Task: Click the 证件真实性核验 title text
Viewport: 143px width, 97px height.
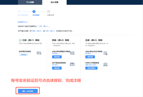Action: point(25,52)
